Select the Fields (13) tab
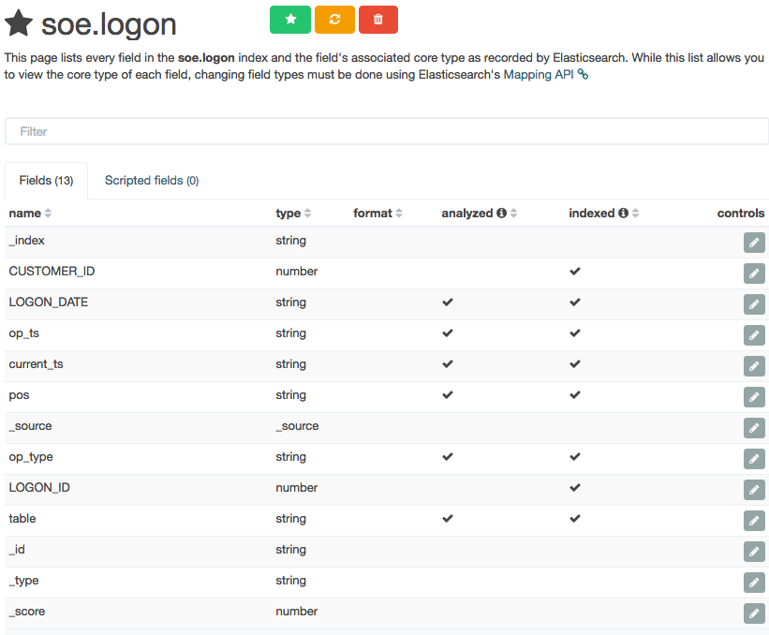The image size is (769, 635). click(46, 181)
